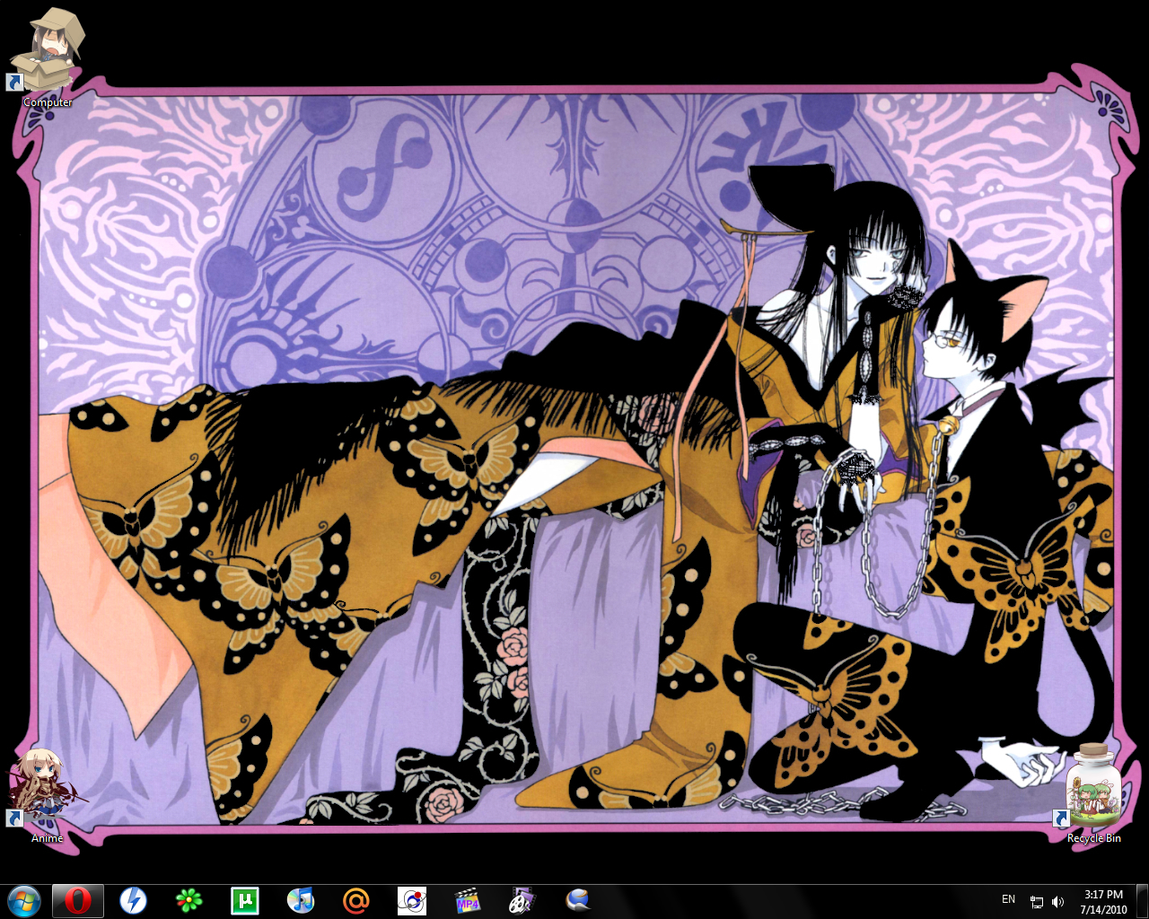Open the film reel video editor icon
1149x919 pixels.
point(522,900)
